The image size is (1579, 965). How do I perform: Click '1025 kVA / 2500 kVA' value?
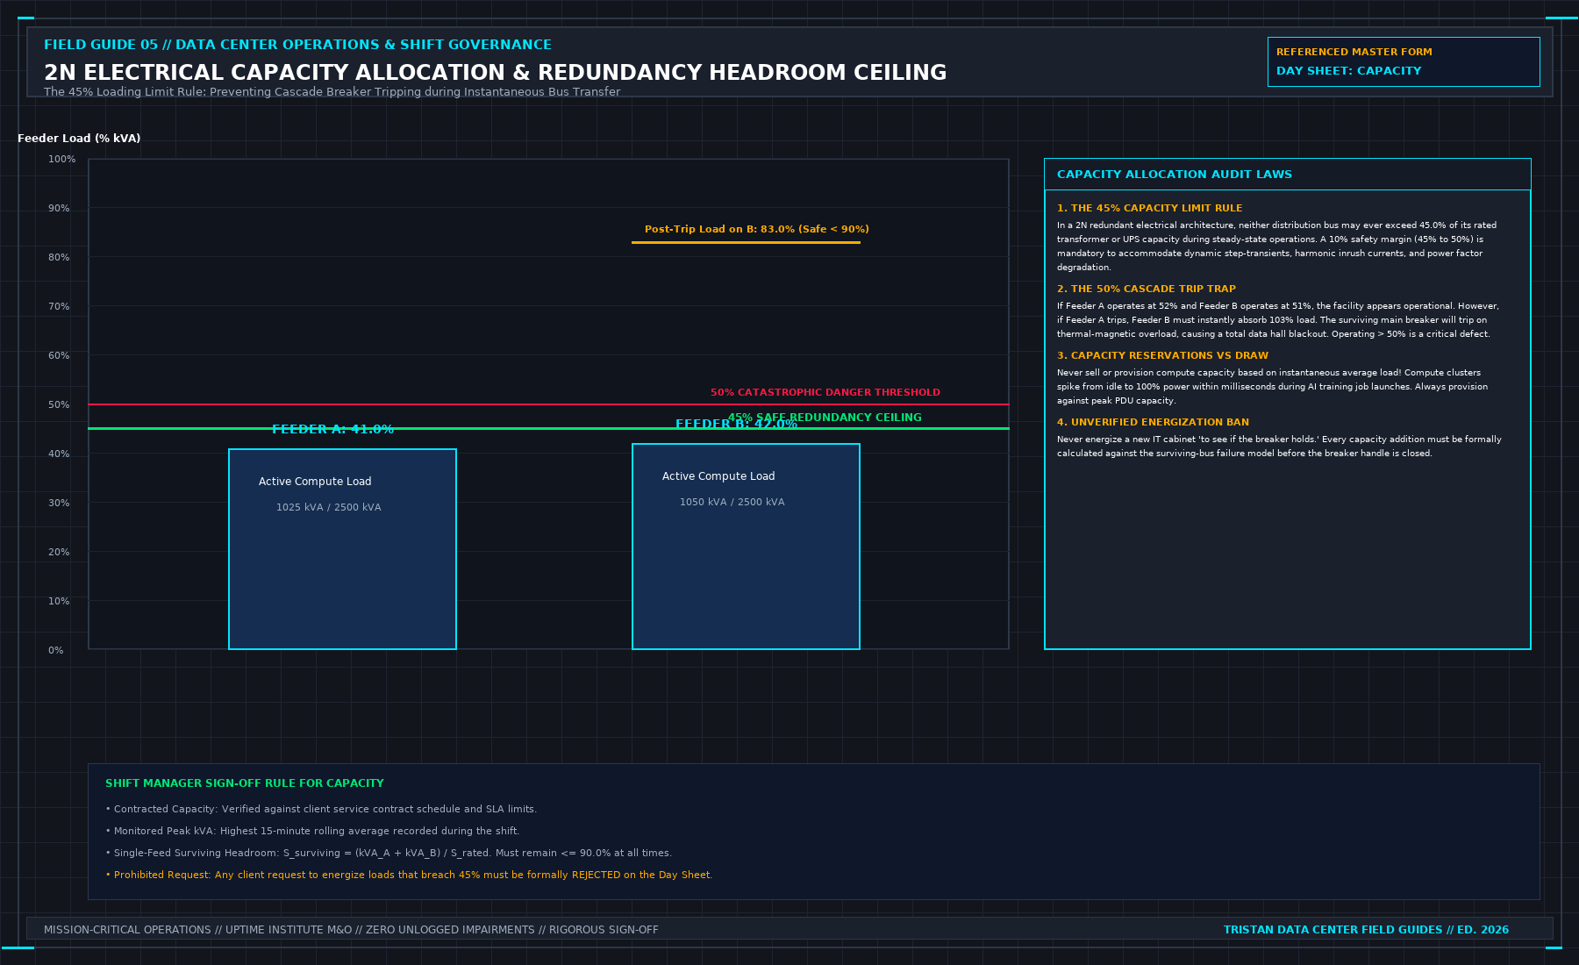(x=328, y=507)
